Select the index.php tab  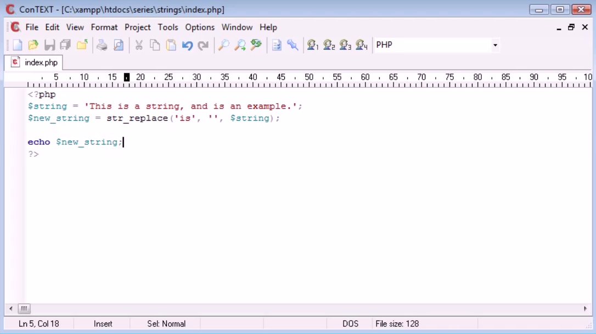(35, 62)
